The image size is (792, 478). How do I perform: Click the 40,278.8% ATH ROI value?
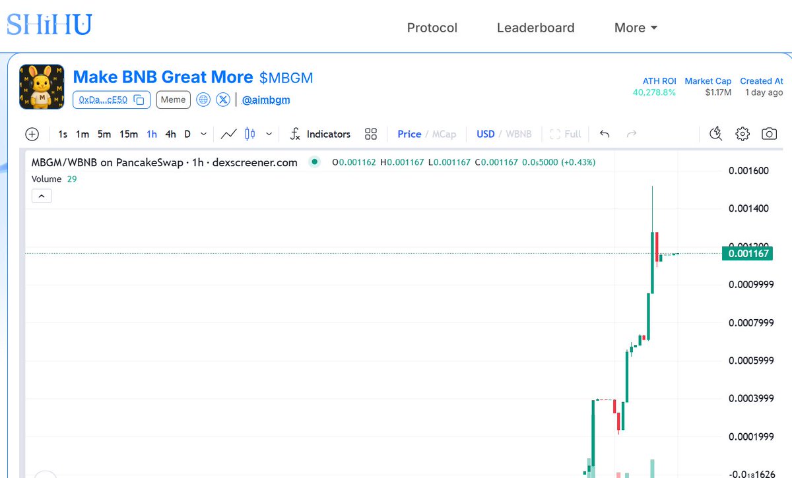(654, 92)
